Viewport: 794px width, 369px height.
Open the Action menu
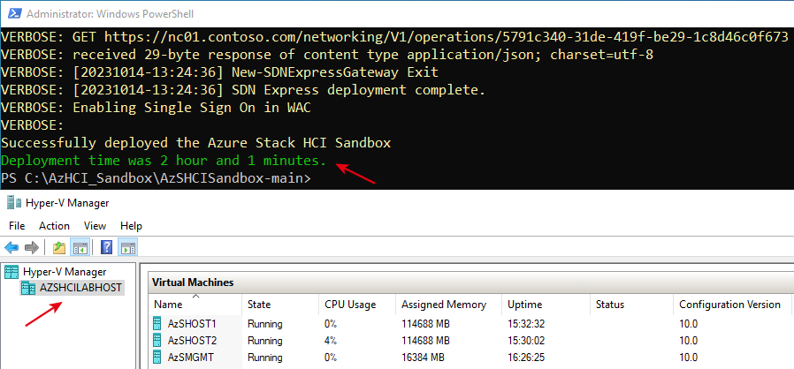pyautogui.click(x=54, y=226)
